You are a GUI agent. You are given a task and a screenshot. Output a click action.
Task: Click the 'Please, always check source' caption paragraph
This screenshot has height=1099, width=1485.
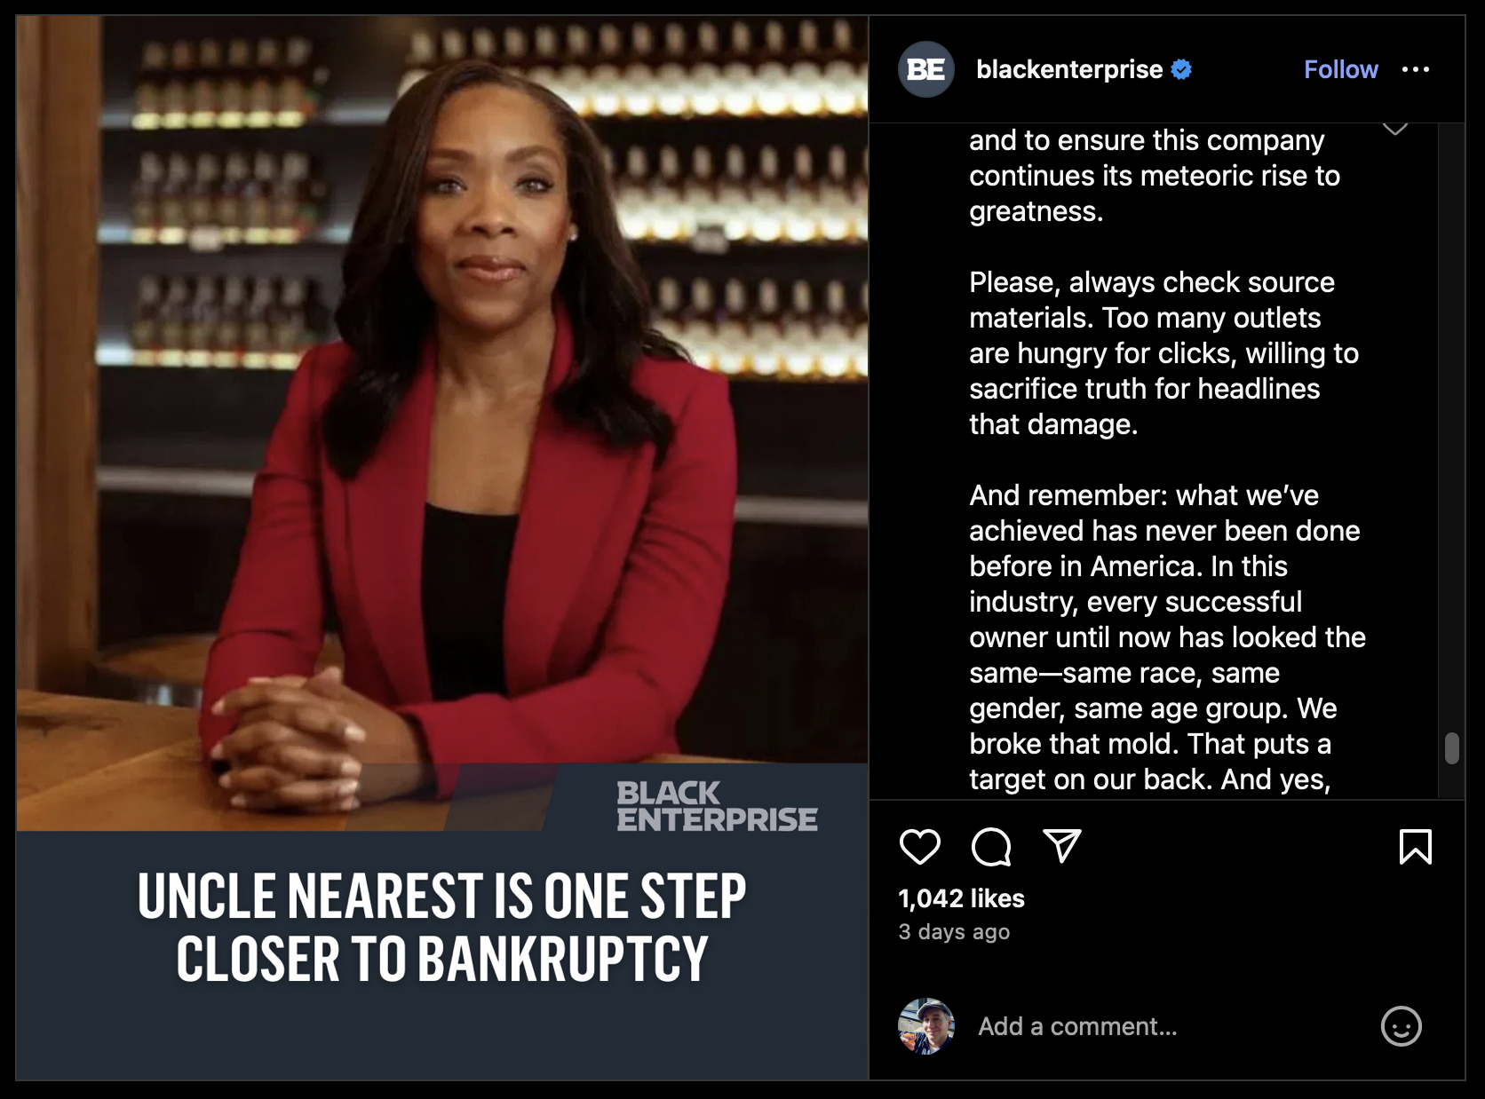point(1163,353)
